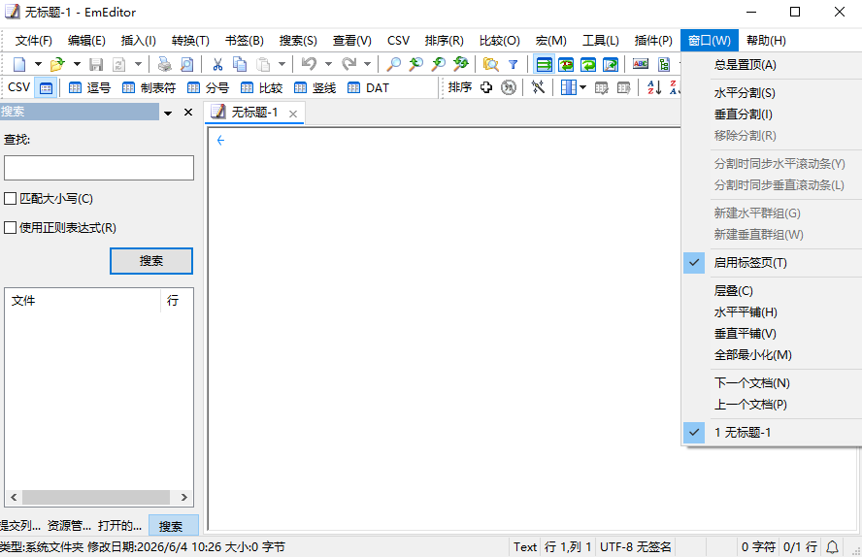
Task: Click the Print toolbar icon
Action: [x=164, y=64]
